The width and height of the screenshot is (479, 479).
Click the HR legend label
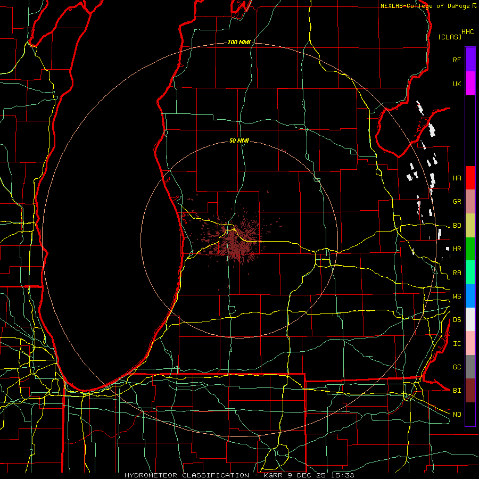coord(457,249)
